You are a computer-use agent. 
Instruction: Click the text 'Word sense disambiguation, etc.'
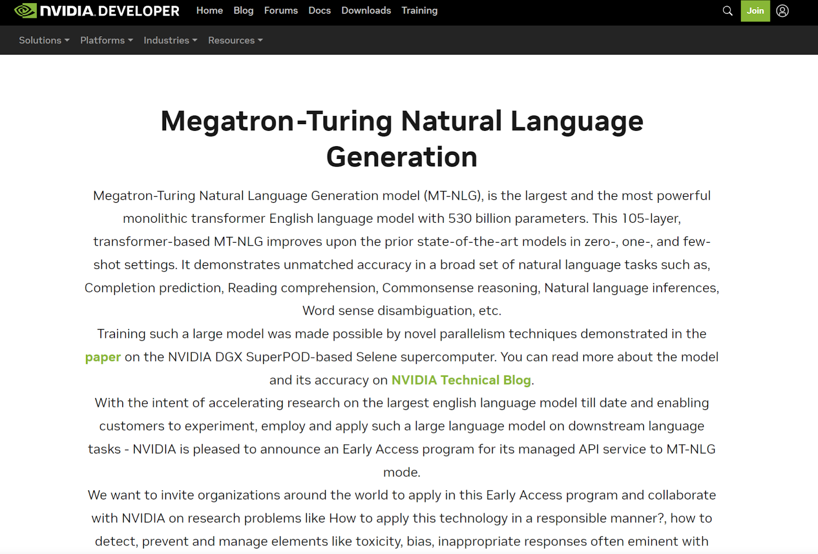(402, 311)
